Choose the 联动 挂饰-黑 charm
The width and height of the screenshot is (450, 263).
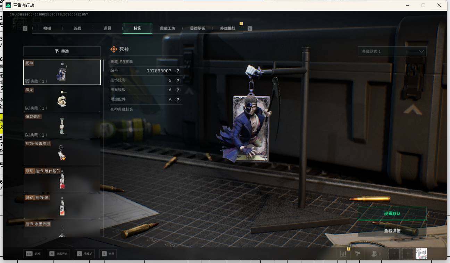click(x=62, y=206)
